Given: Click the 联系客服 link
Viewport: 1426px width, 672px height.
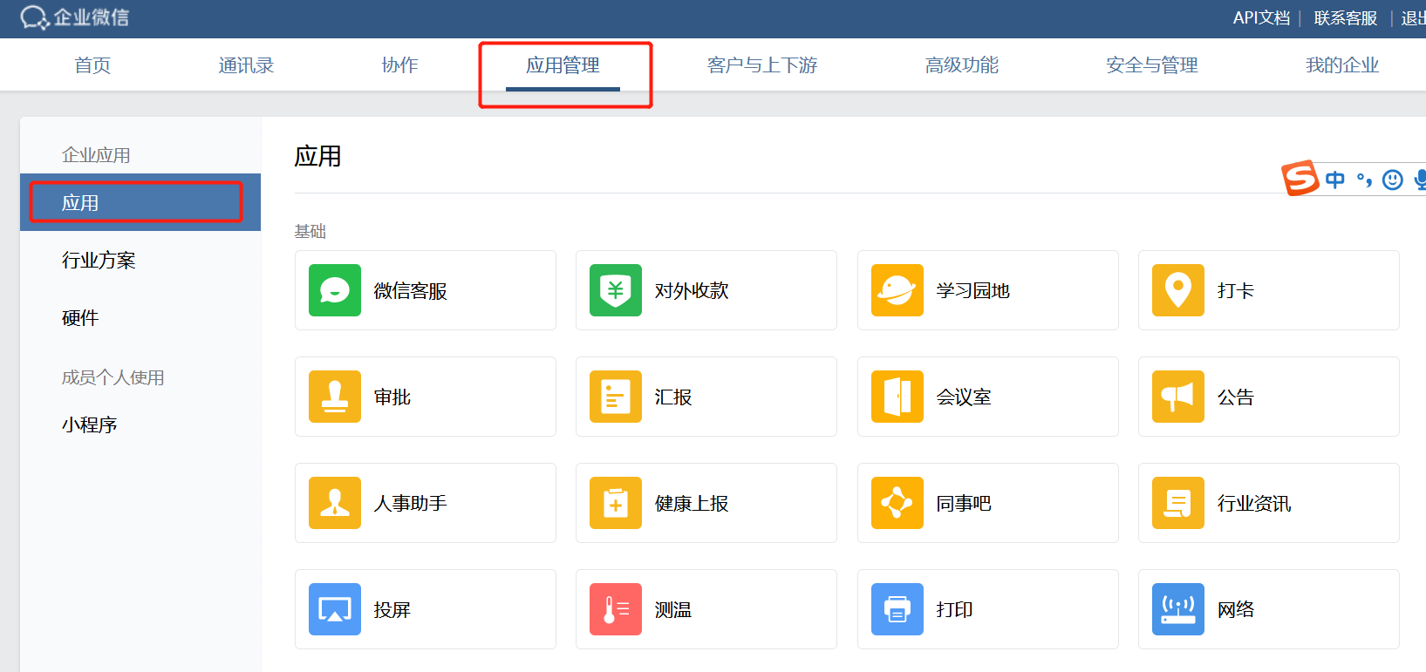Looking at the screenshot, I should pyautogui.click(x=1346, y=18).
